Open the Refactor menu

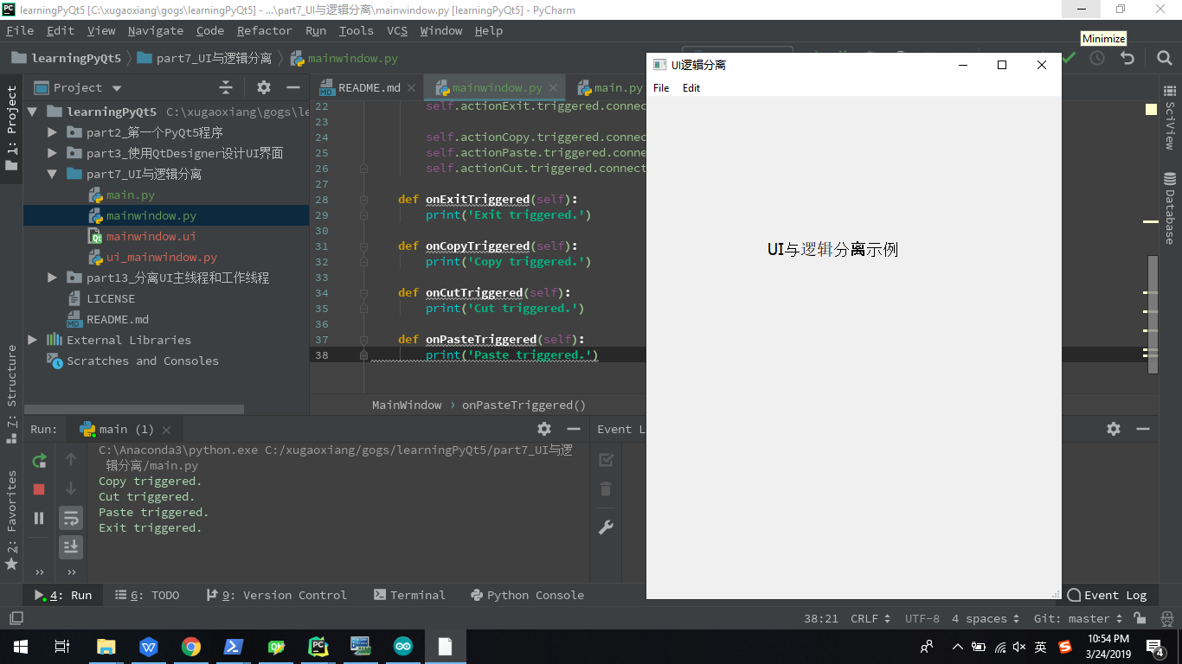[264, 30]
